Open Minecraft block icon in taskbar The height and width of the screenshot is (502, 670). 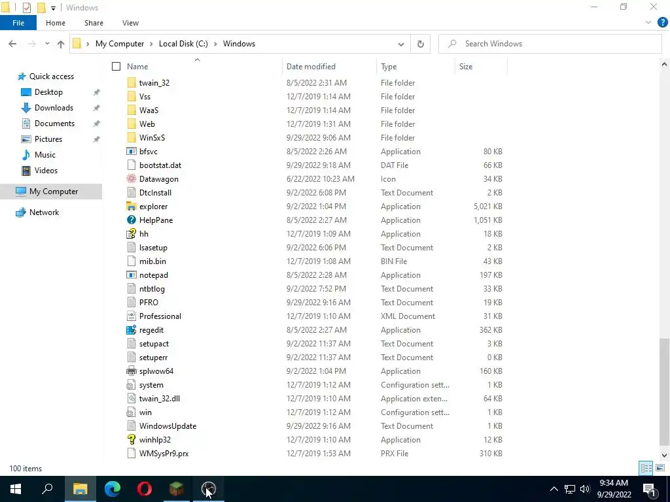pyautogui.click(x=177, y=489)
